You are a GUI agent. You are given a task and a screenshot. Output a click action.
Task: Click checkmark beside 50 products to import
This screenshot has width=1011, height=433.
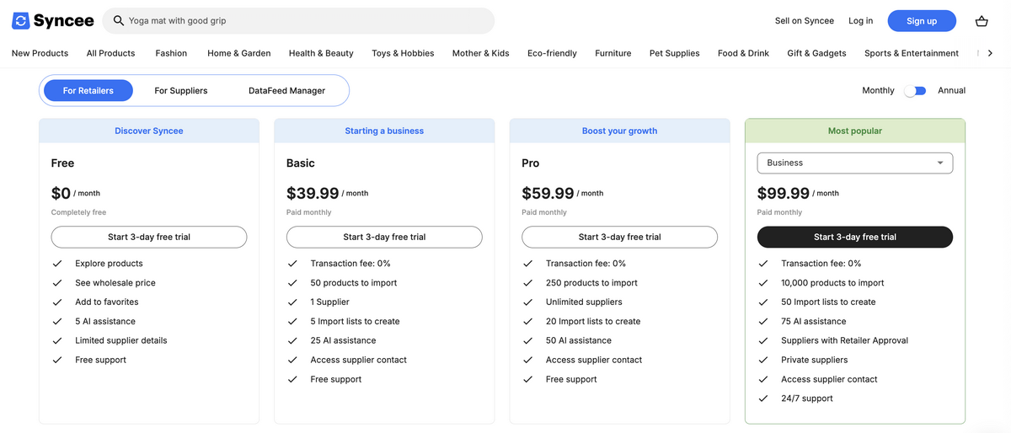292,283
